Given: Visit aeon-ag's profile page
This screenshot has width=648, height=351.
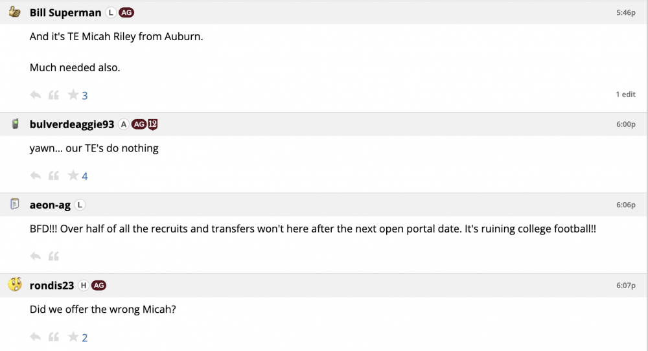Looking at the screenshot, I should point(50,205).
